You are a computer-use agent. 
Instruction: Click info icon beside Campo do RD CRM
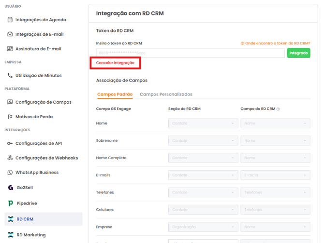tap(278, 109)
